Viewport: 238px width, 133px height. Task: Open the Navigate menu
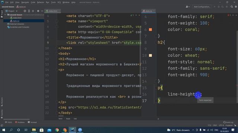click(x=25, y=3)
